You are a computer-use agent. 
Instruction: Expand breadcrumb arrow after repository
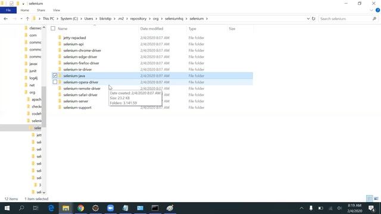pos(149,18)
